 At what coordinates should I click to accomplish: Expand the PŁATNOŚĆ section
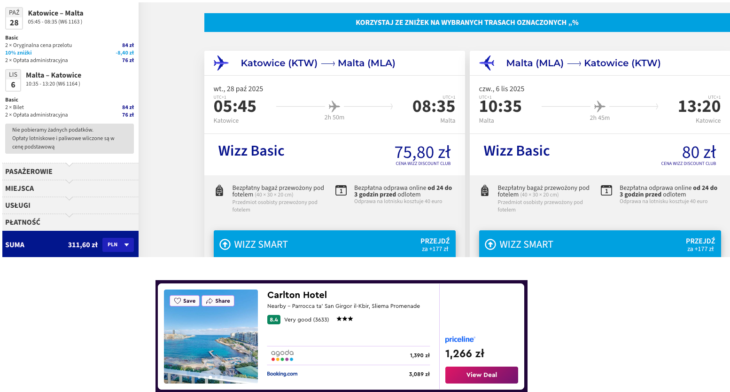pyautogui.click(x=70, y=222)
